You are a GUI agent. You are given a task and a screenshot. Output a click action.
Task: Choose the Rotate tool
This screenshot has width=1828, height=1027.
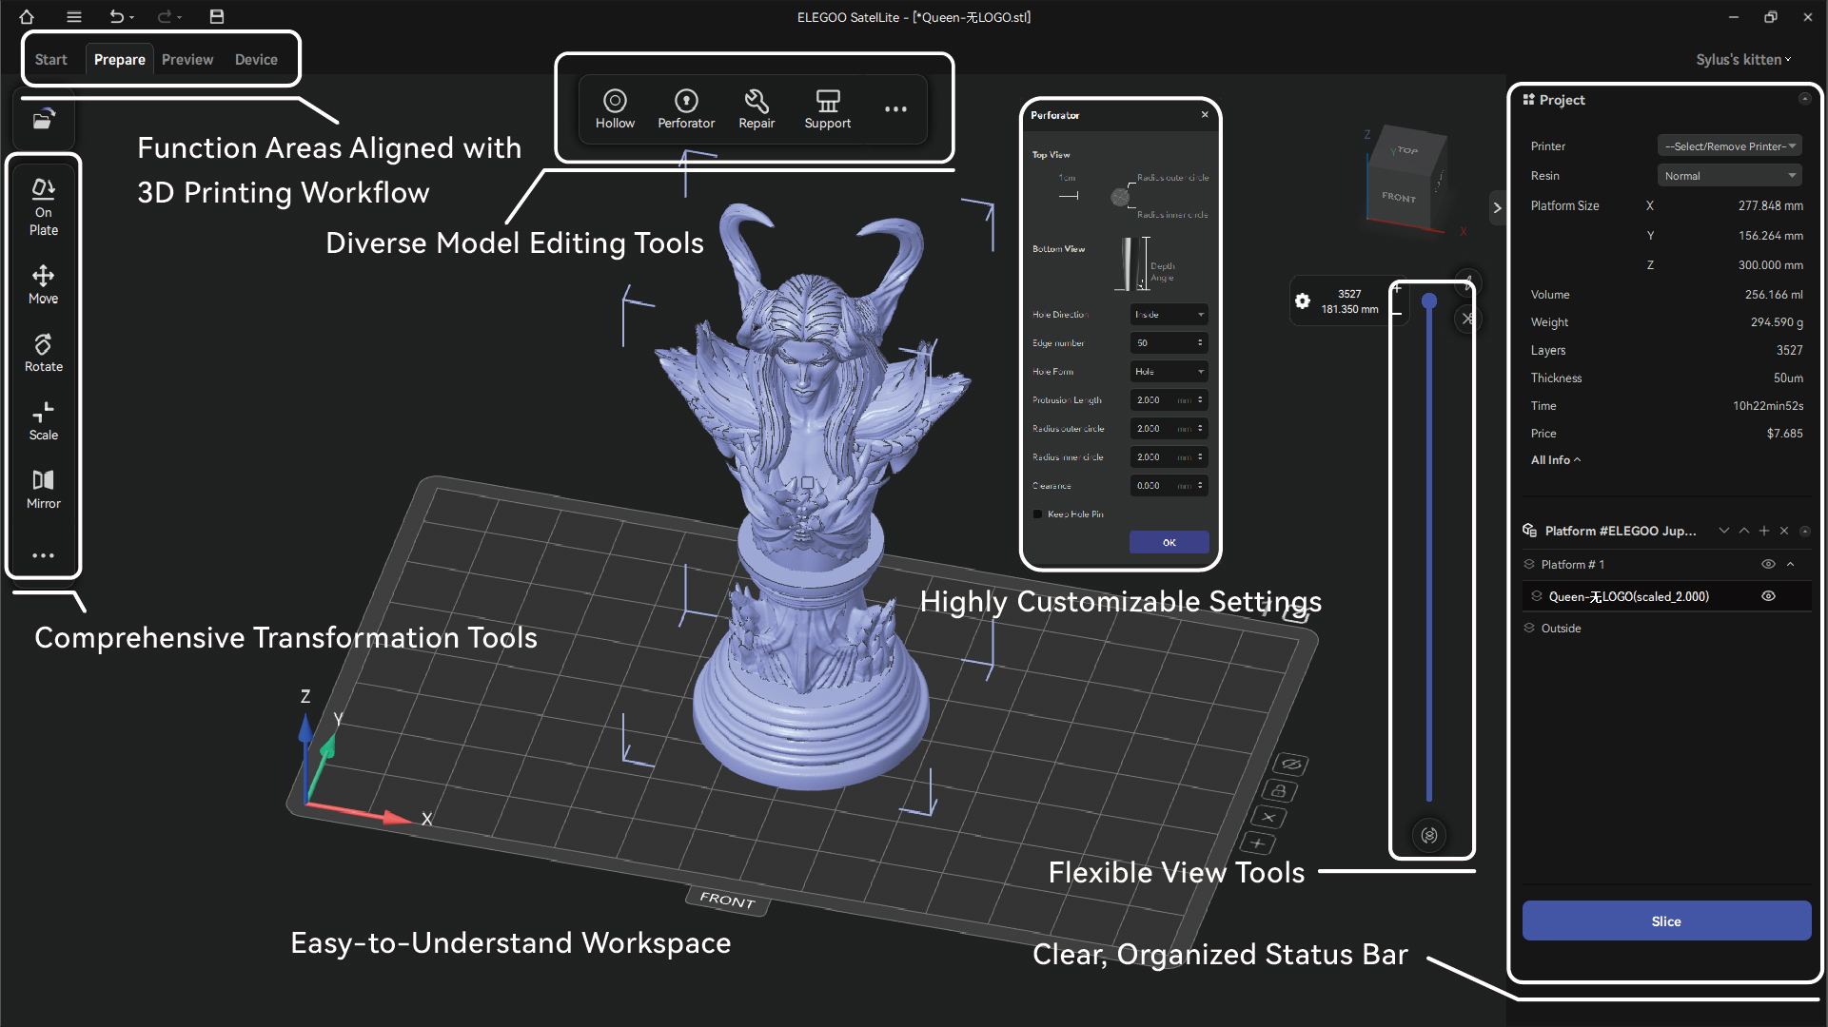pos(43,353)
